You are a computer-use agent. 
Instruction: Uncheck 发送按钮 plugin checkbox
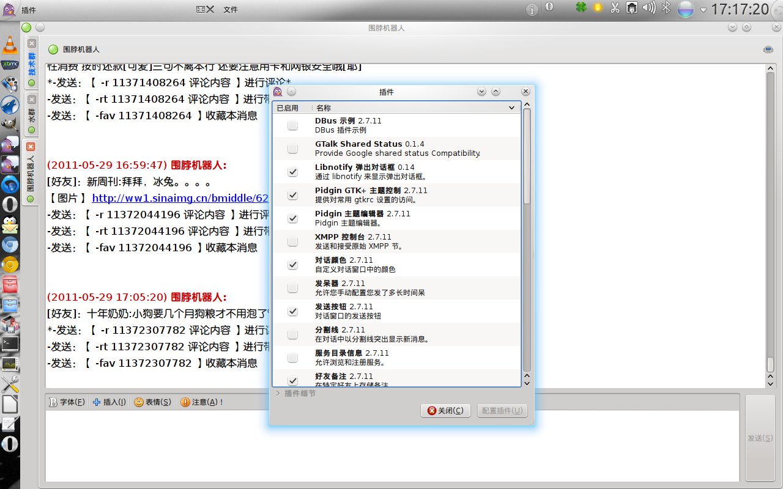pyautogui.click(x=292, y=311)
